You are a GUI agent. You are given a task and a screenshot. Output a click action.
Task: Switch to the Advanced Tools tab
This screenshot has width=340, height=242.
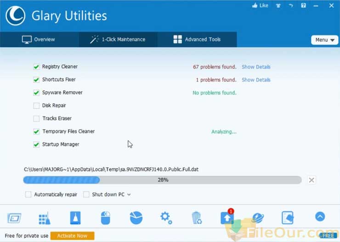[197, 39]
